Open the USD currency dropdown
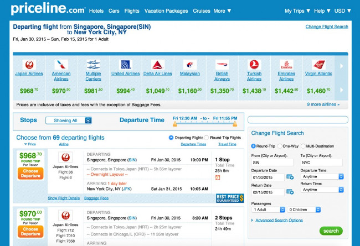 point(342,11)
